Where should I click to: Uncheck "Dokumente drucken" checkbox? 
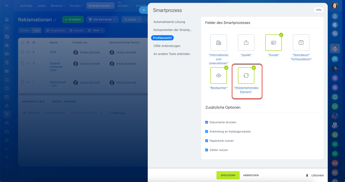tap(207, 122)
